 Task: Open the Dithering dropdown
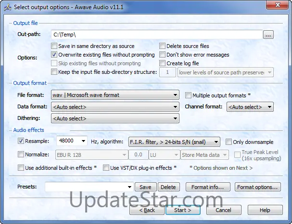pos(115,118)
